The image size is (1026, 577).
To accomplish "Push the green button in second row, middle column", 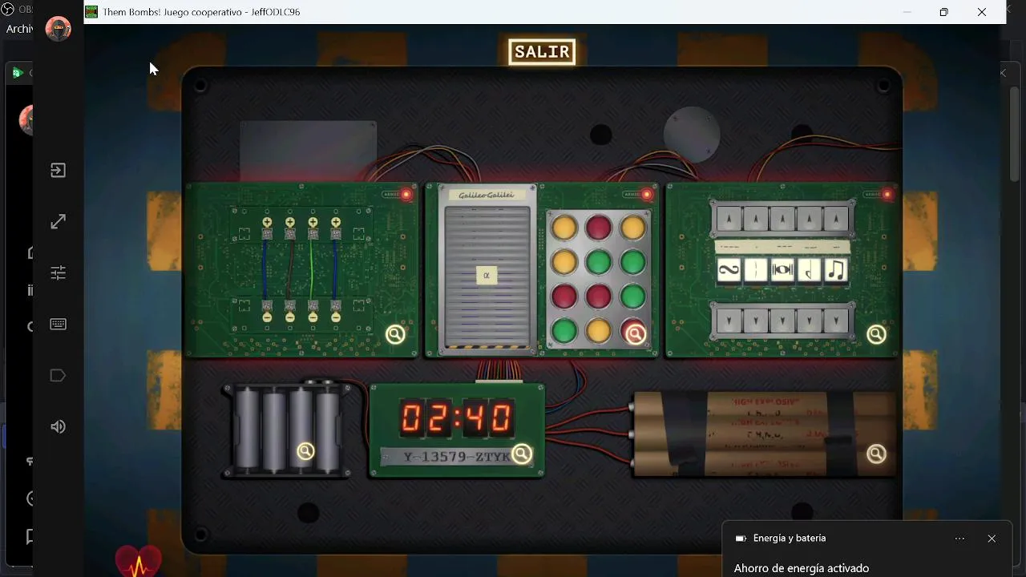I will pyautogui.click(x=599, y=261).
